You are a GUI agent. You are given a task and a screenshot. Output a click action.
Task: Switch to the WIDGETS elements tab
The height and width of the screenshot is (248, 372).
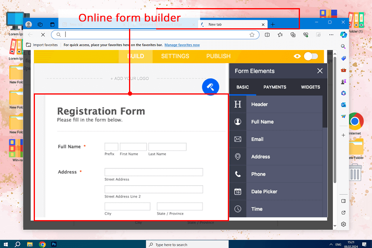310,87
